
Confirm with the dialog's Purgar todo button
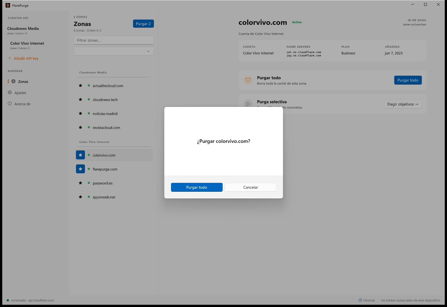197,187
